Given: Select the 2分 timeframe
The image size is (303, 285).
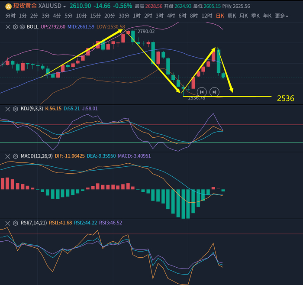Looking at the screenshot, I should tap(34, 16).
